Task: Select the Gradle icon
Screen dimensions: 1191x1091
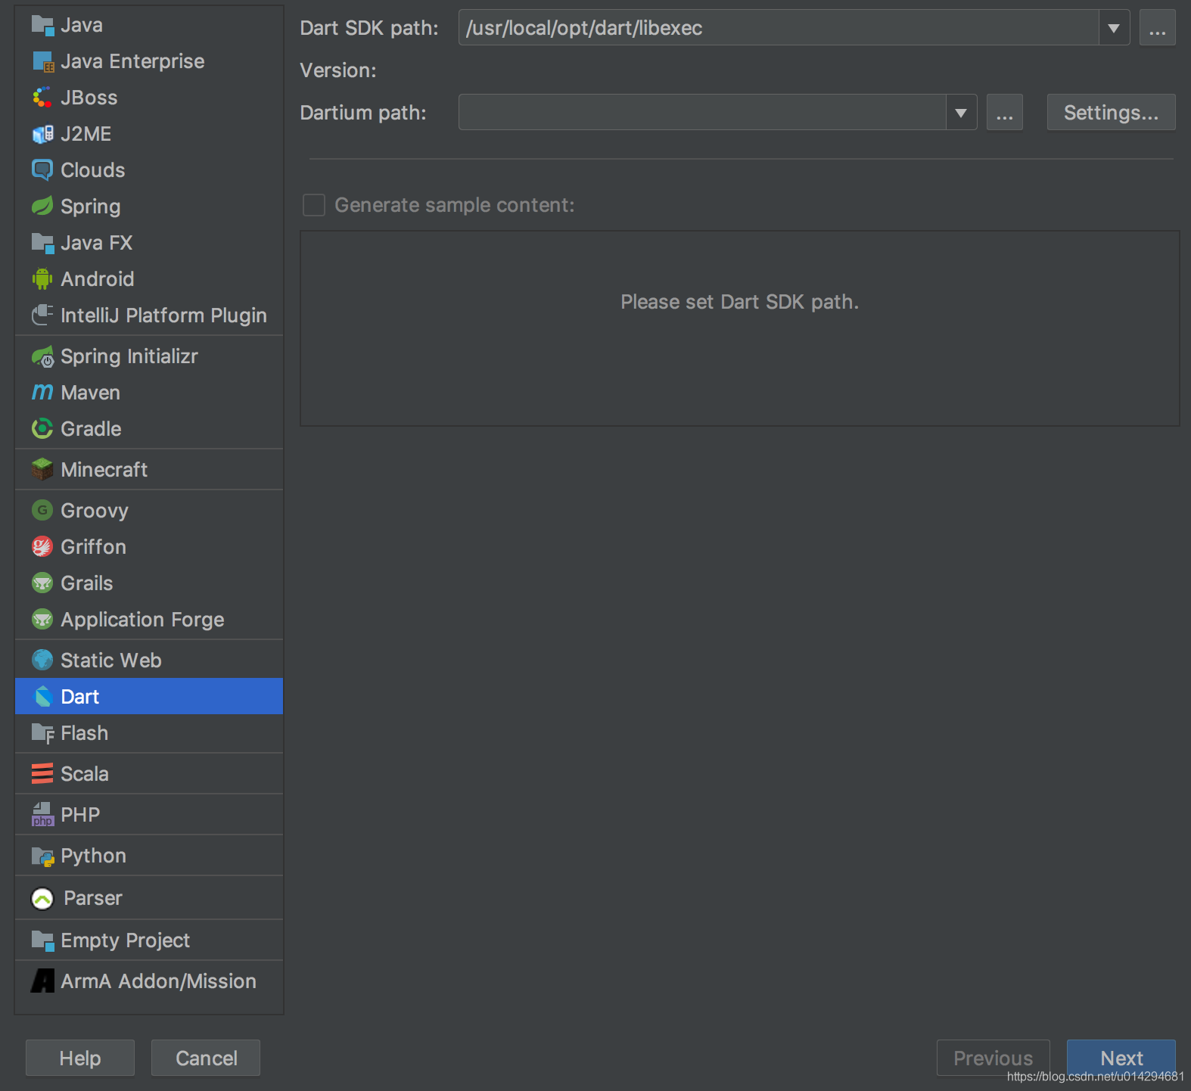Action: click(42, 429)
